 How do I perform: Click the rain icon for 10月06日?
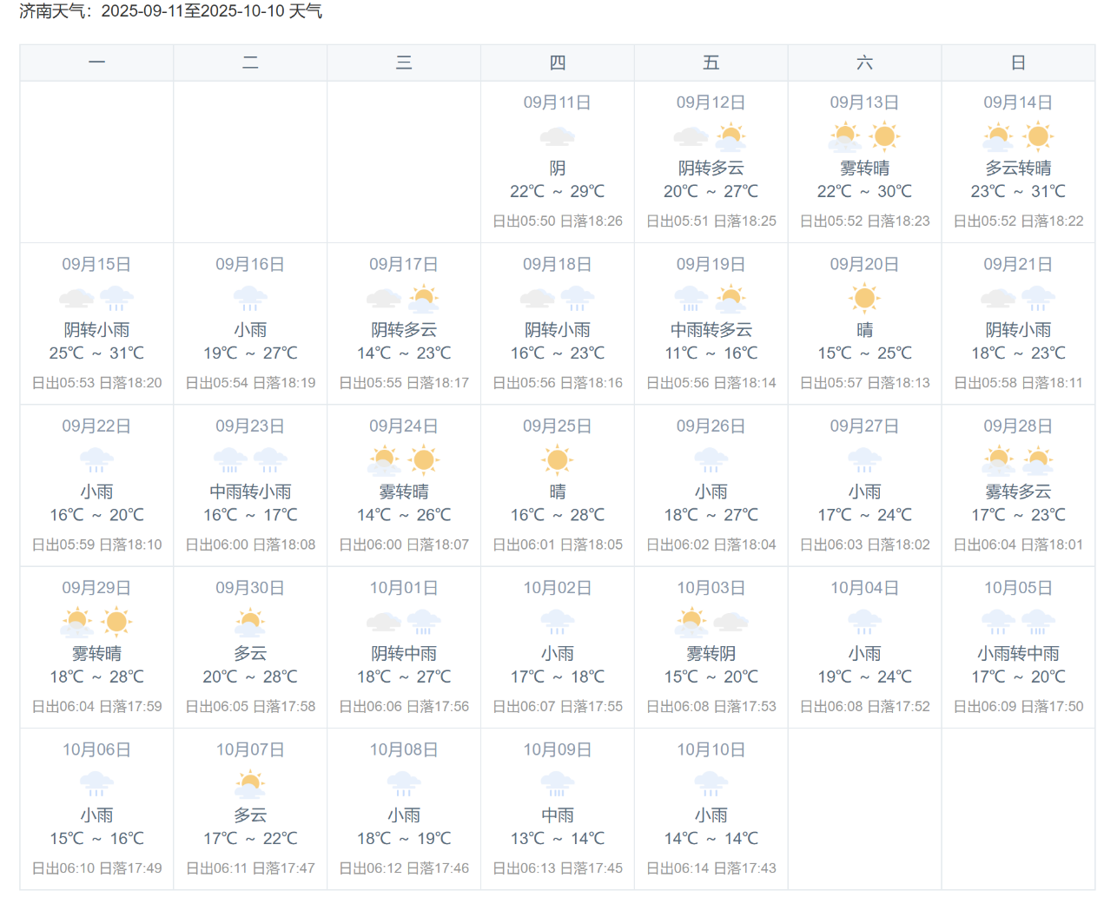(96, 784)
